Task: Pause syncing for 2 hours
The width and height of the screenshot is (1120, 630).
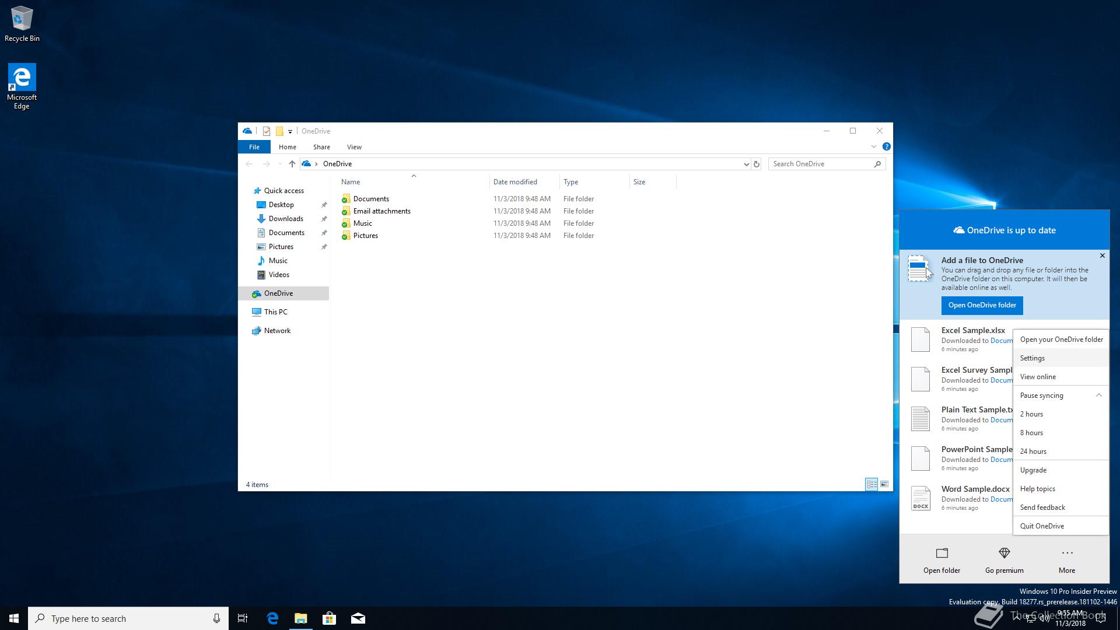Action: (1061, 414)
